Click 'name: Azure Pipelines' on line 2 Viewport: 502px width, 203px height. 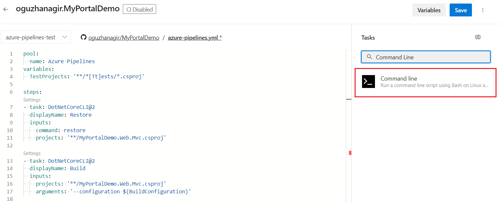tap(62, 61)
